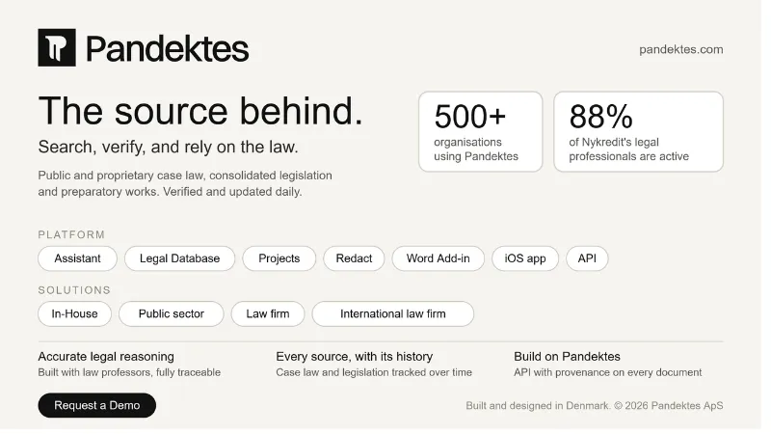Click the SOLUTIONS section label

[x=74, y=290]
